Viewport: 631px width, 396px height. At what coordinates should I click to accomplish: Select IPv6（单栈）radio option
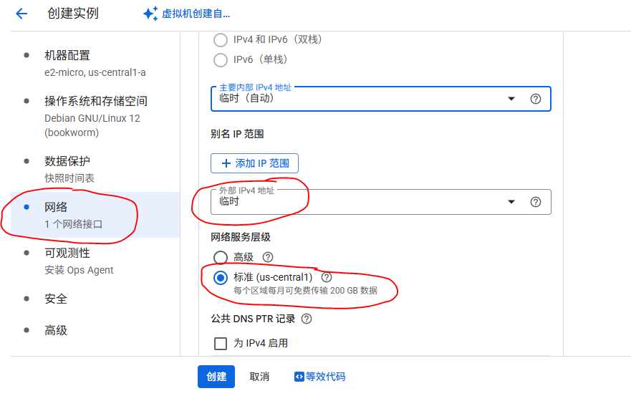coord(221,60)
